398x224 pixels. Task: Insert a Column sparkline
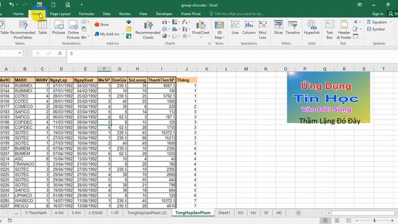[x=249, y=27]
